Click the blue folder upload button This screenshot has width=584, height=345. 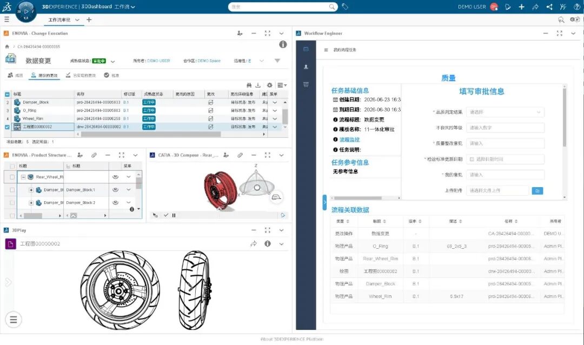pyautogui.click(x=537, y=190)
